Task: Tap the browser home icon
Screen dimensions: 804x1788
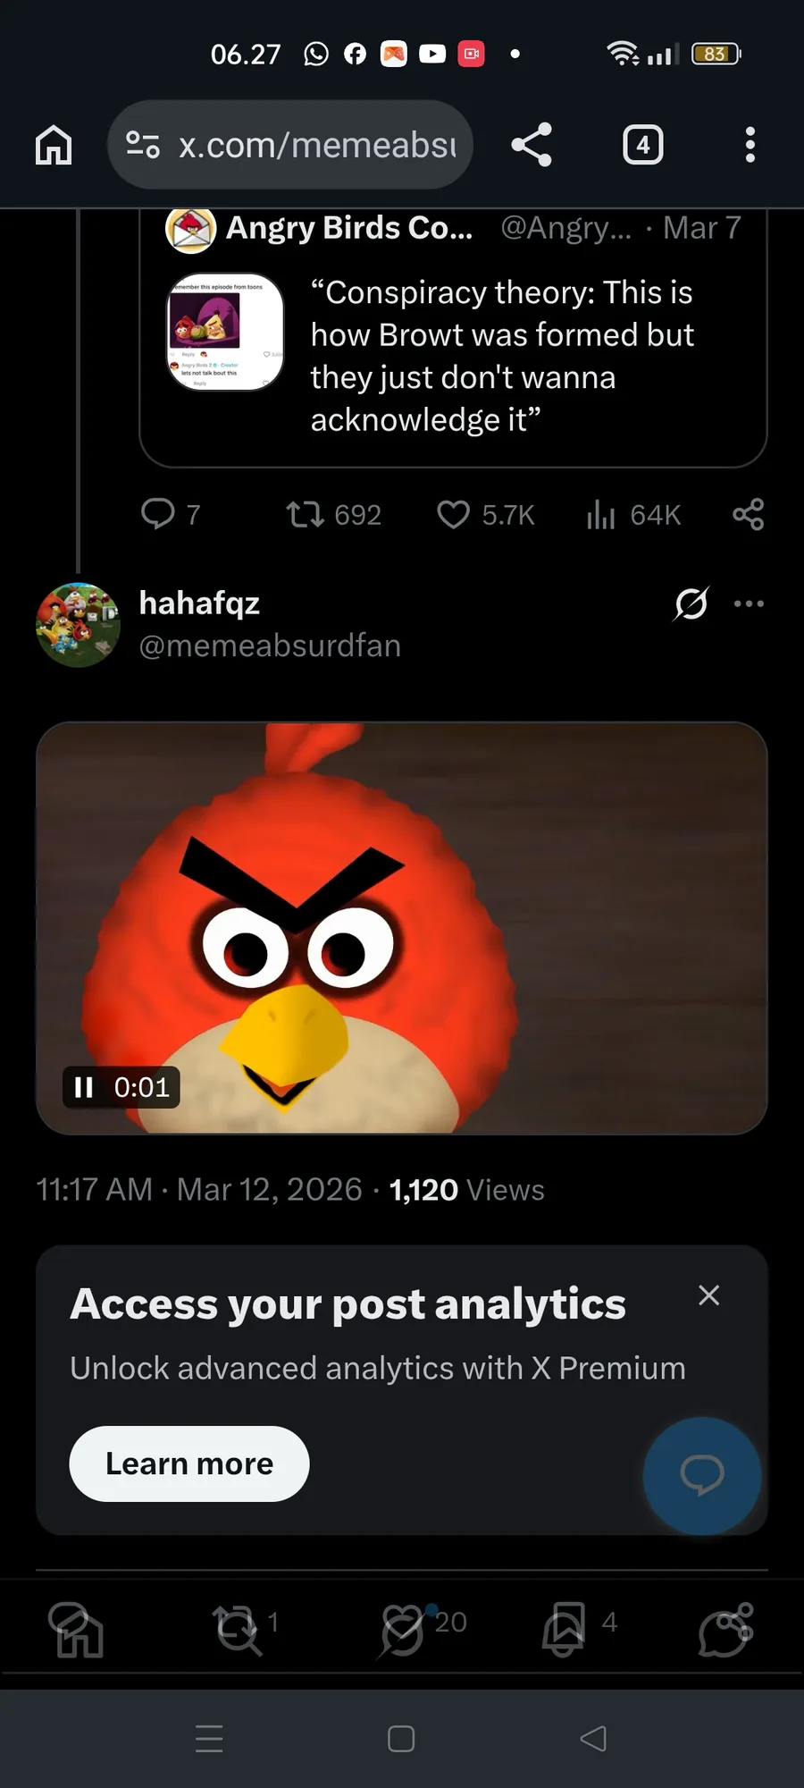Action: [54, 145]
